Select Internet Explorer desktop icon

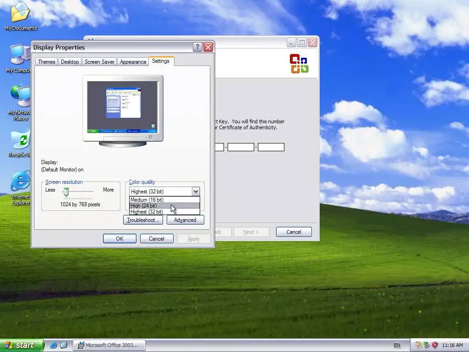click(20, 188)
